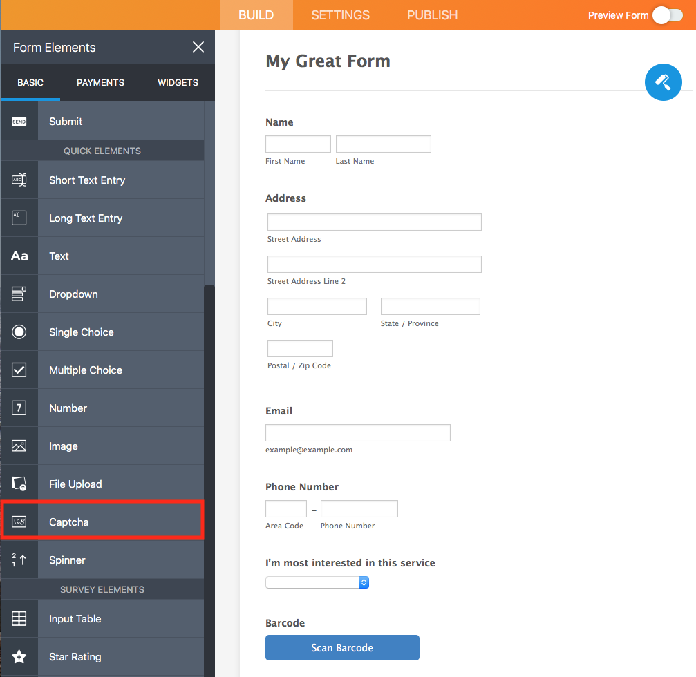Select the Captcha element icon
Screen dimensions: 696x677
(19, 522)
